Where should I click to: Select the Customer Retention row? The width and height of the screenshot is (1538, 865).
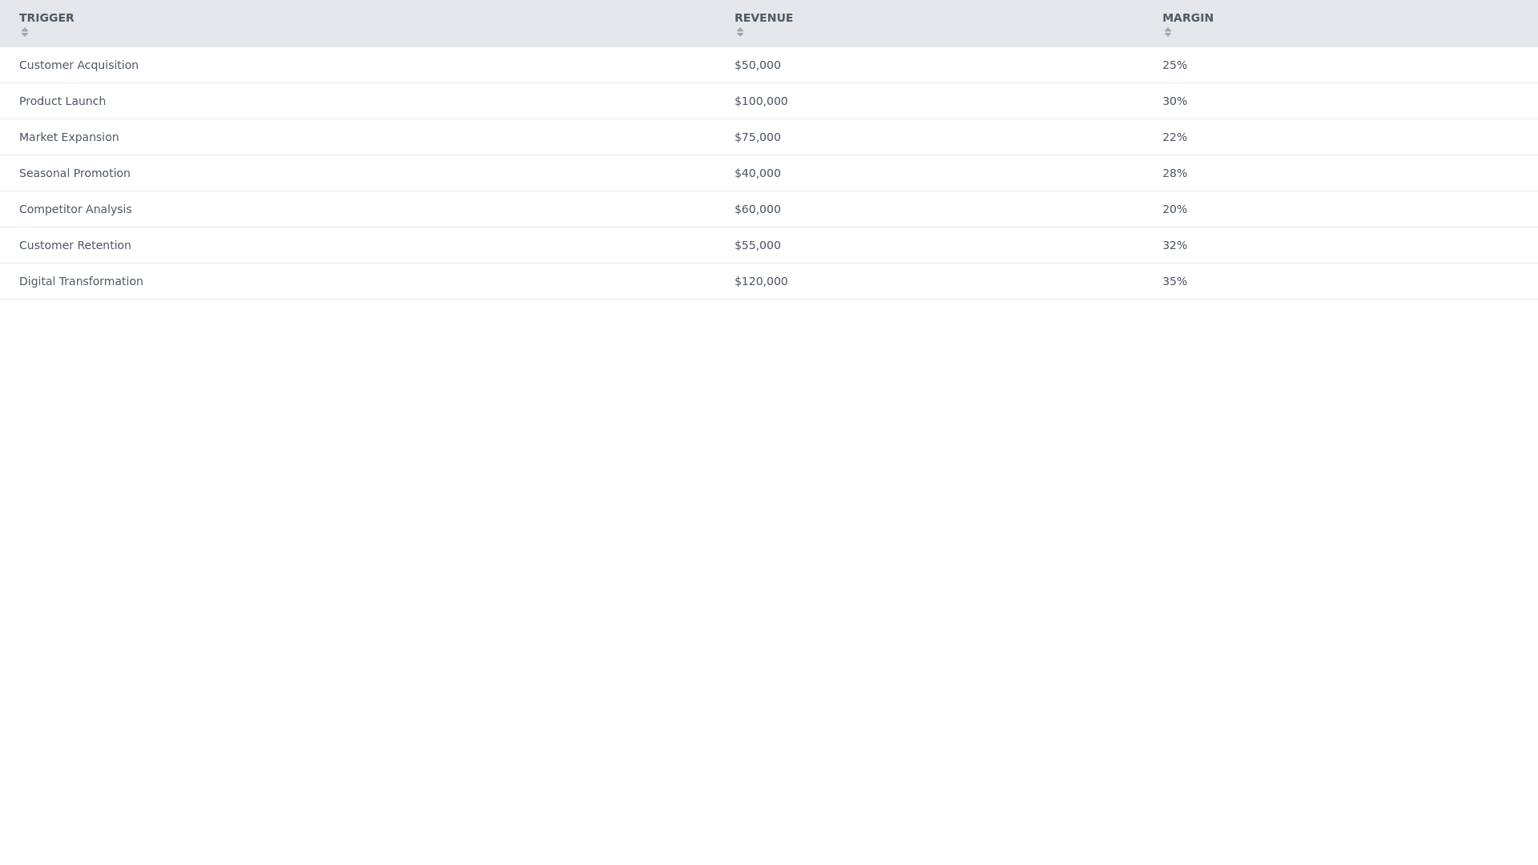pos(75,245)
